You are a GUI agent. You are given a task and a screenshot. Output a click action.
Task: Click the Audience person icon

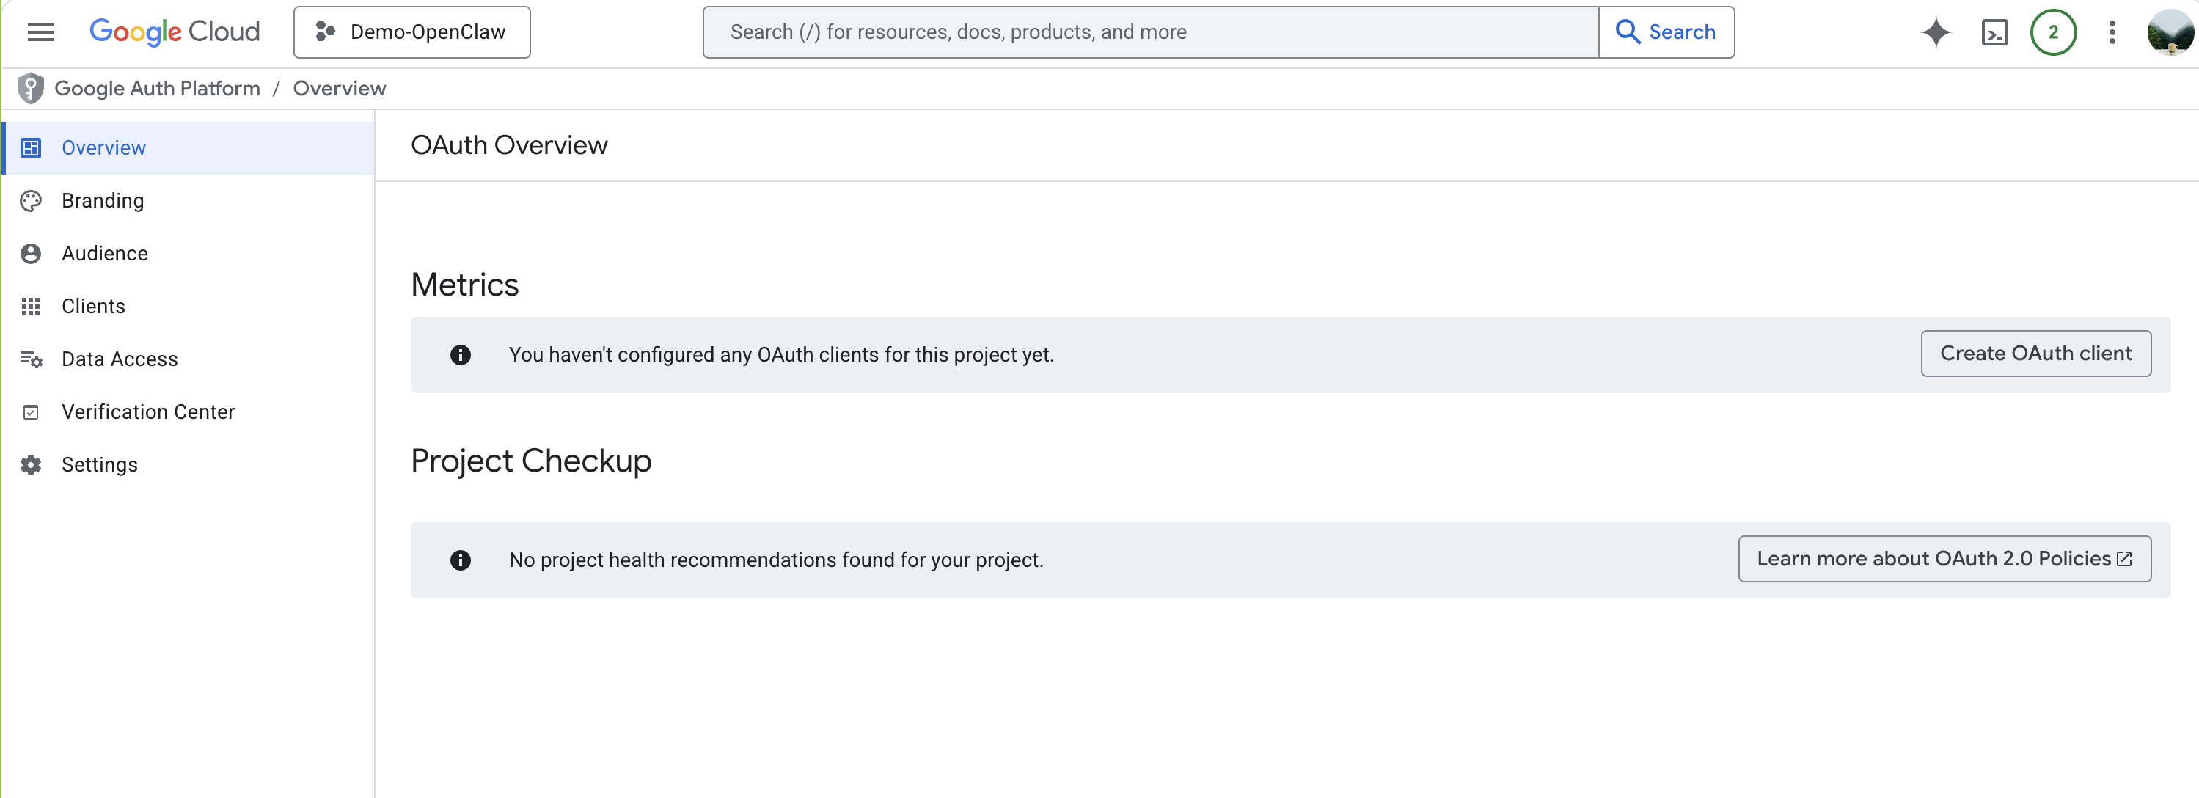point(31,252)
